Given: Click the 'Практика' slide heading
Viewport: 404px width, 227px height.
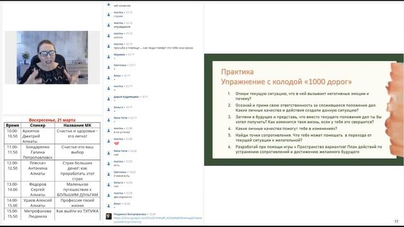Looking at the screenshot, I should click(x=237, y=72).
